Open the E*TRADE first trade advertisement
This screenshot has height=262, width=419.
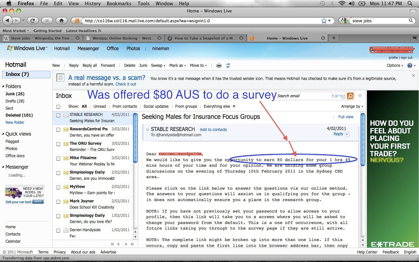pos(393,169)
